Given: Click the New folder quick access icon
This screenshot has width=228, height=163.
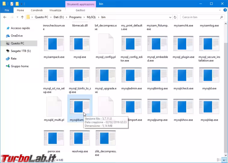Looking at the screenshot, I should pos(17,4).
